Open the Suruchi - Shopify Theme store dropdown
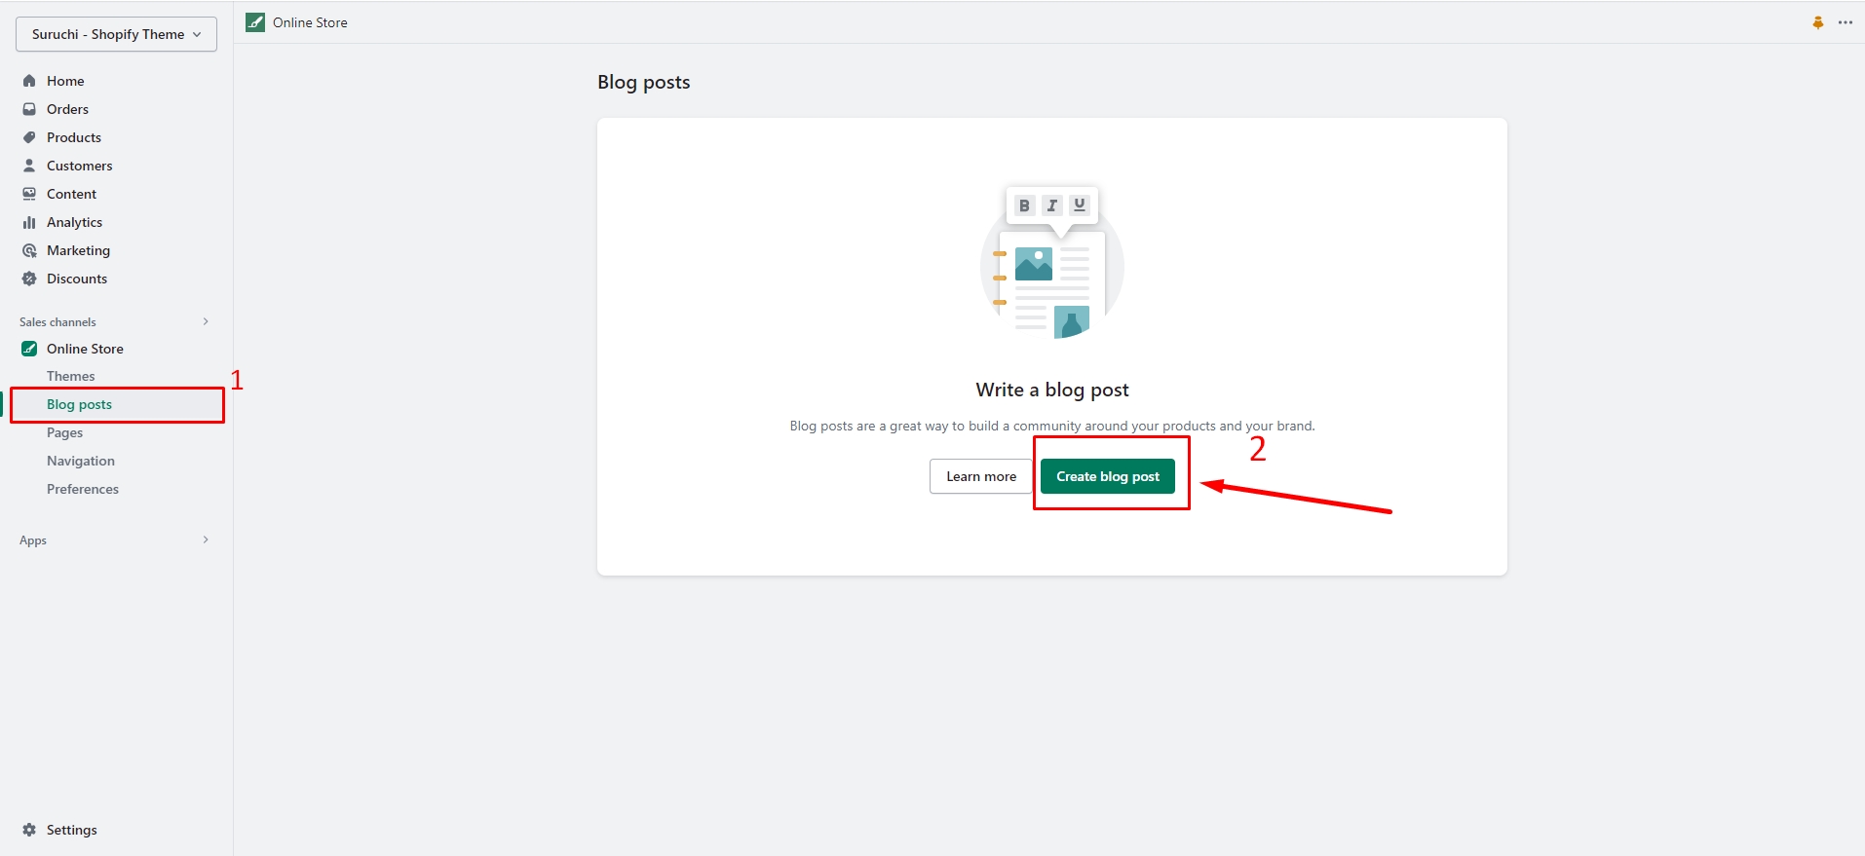The width and height of the screenshot is (1865, 856). 116,34
